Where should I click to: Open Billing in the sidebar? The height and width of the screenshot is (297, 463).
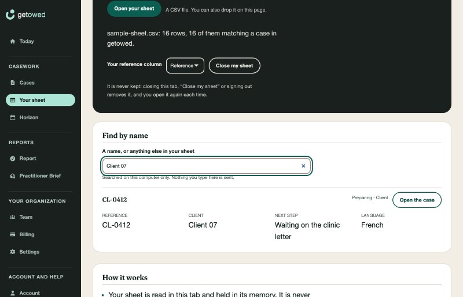[x=41, y=234]
